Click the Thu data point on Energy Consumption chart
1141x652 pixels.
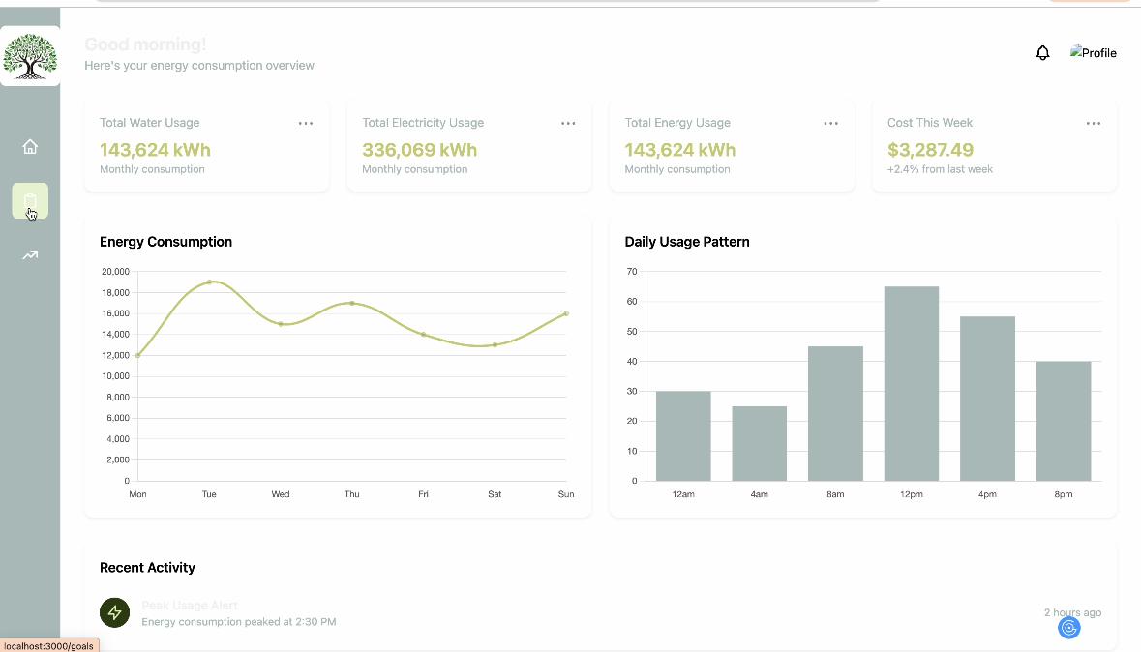pos(352,303)
